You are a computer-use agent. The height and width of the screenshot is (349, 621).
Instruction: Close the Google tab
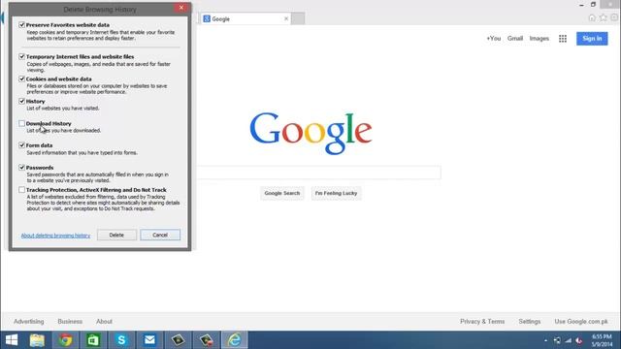pos(286,18)
